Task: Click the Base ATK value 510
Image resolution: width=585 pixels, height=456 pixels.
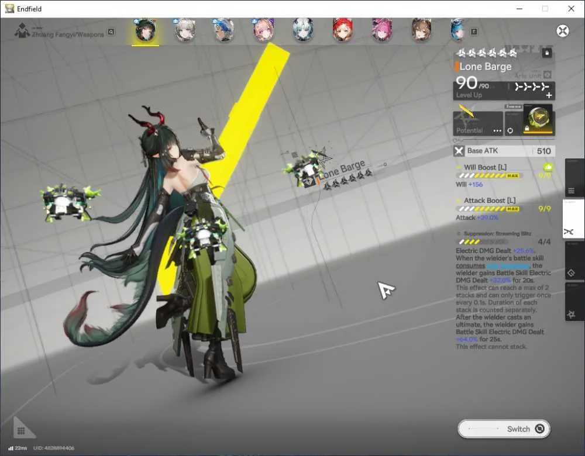Action: (544, 151)
